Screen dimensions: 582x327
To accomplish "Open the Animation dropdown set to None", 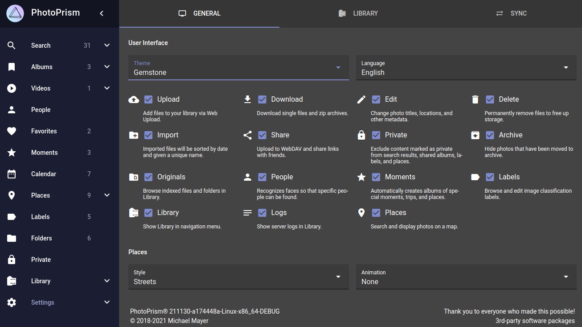I will point(466,277).
